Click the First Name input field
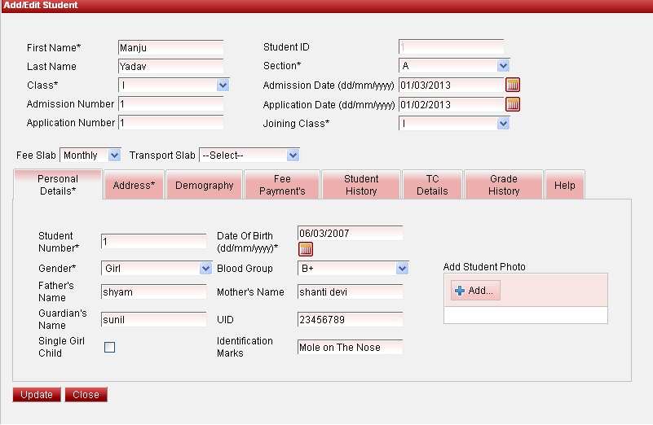 pyautogui.click(x=170, y=47)
